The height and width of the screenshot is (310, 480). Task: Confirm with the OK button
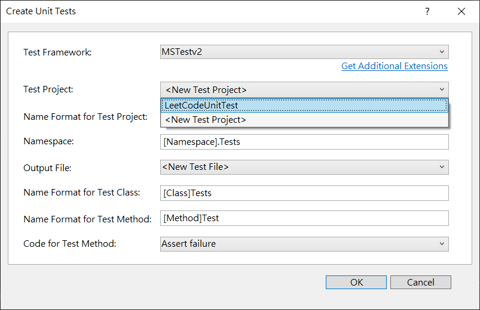[x=356, y=282]
